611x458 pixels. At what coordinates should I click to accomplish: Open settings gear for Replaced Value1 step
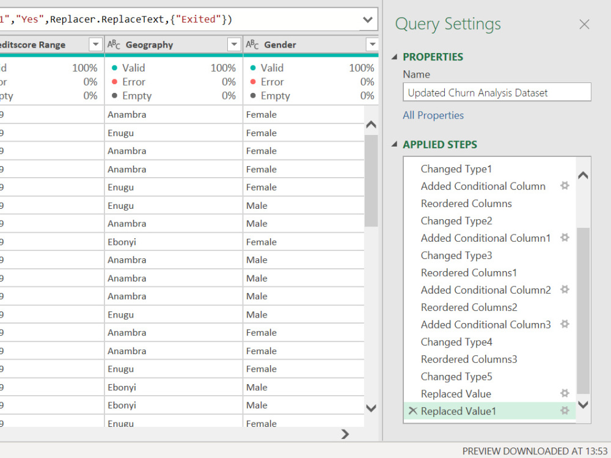565,410
